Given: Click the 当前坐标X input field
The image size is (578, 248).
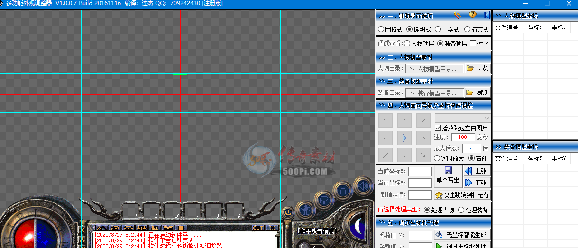Looking at the screenshot, I should 420,172.
